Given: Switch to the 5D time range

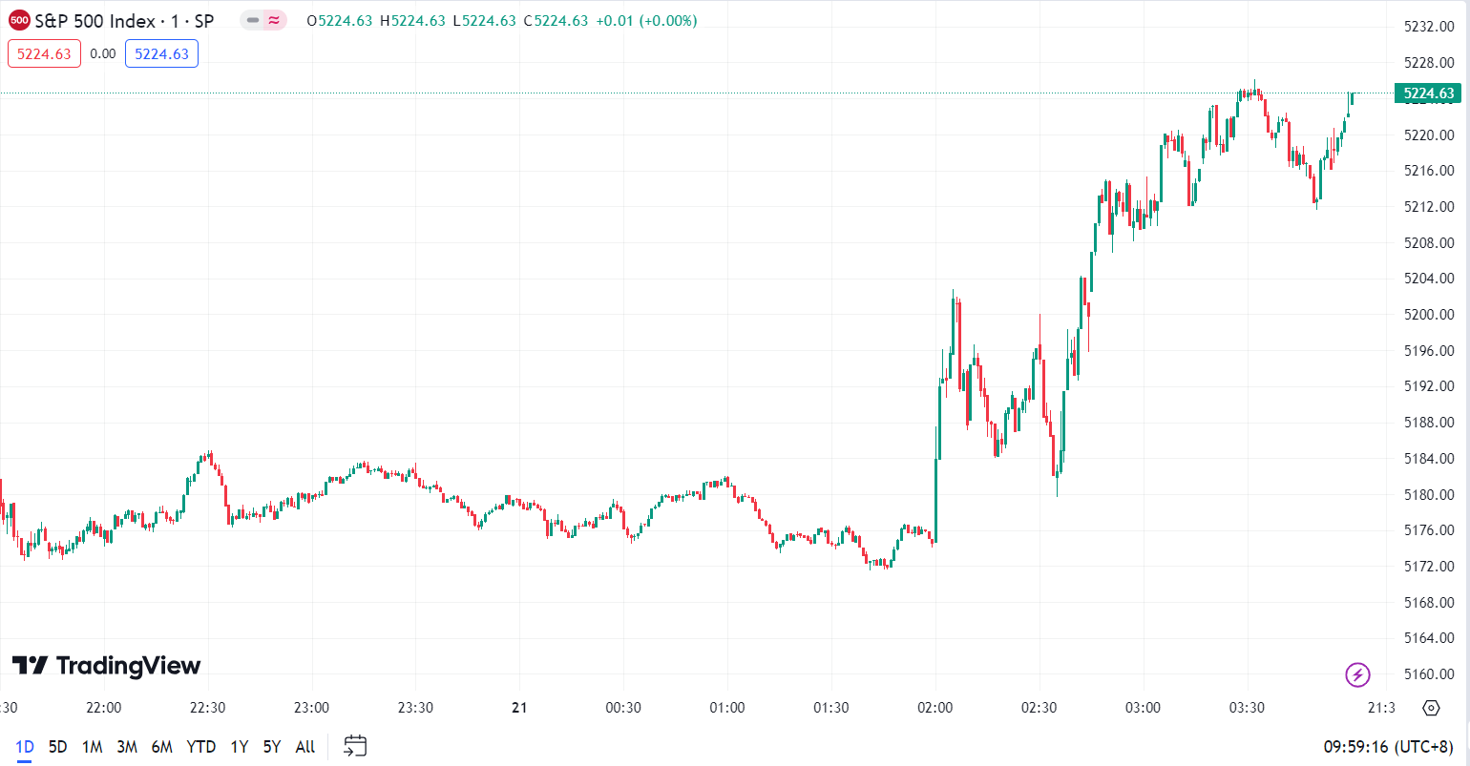Looking at the screenshot, I should pos(57,747).
